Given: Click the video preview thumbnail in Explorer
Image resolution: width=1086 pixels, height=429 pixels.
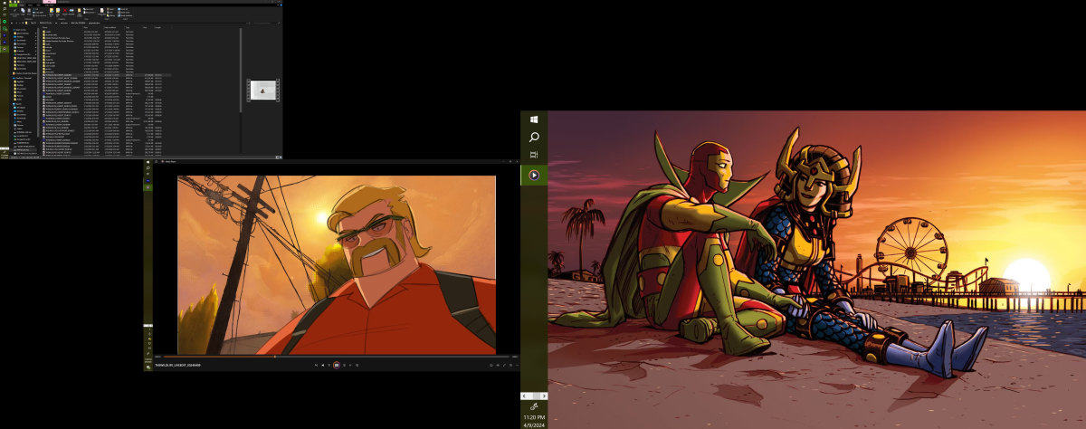Looking at the screenshot, I should tap(262, 90).
